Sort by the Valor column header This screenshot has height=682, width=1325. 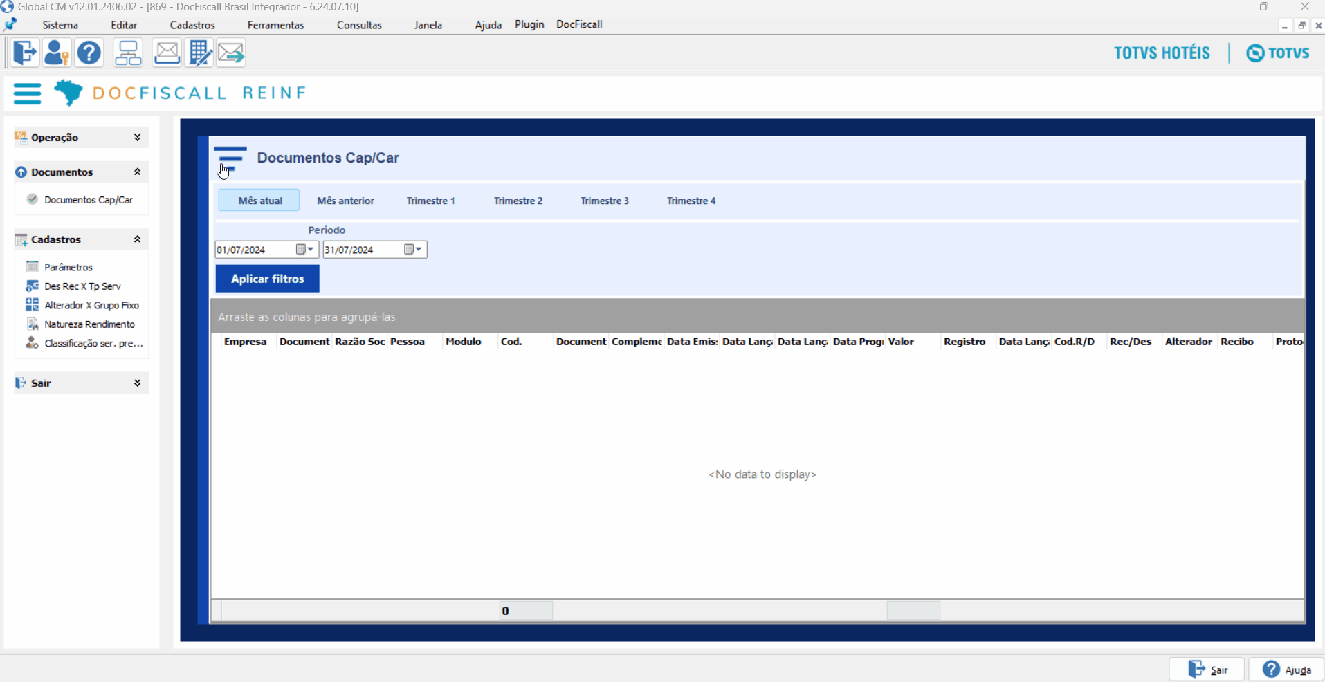pos(913,342)
